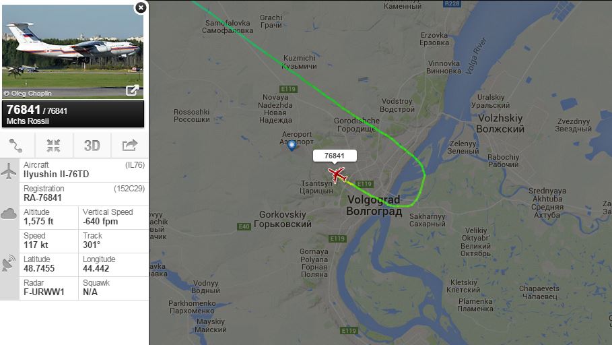Select the red plane icon on the map
This screenshot has height=345, width=612.
tap(337, 175)
